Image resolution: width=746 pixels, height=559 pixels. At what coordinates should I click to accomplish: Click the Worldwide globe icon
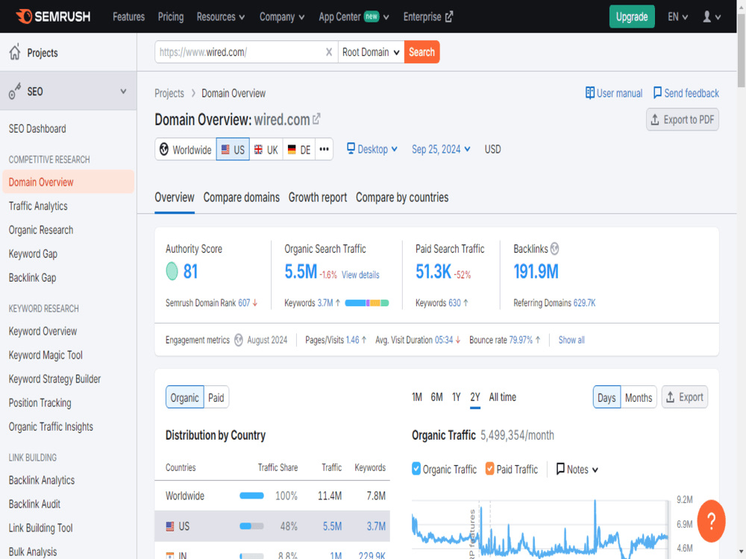coord(164,149)
